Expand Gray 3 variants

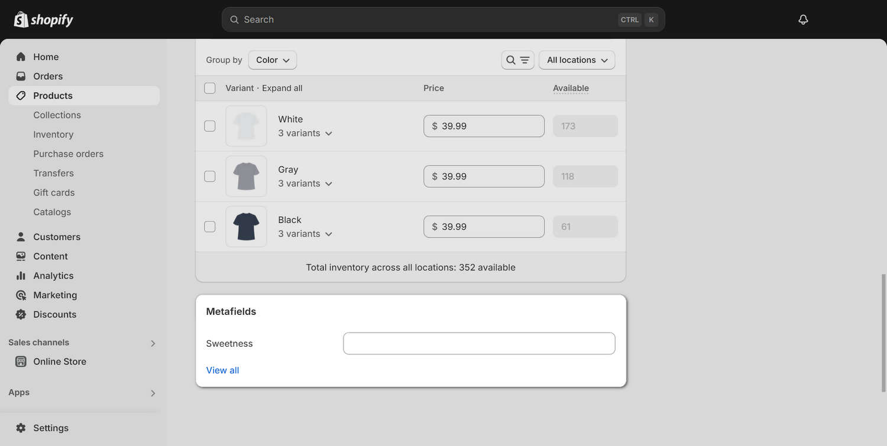(305, 184)
